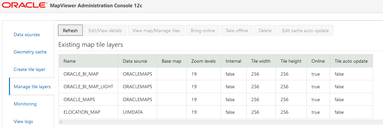Click the Take offline button
The width and height of the screenshot is (383, 129).
237,31
